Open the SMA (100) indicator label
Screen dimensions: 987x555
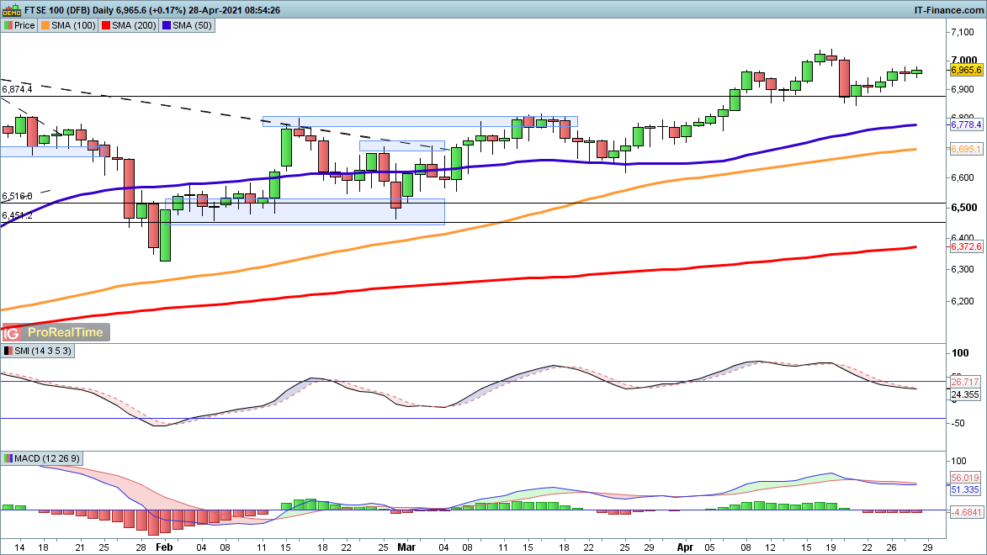pos(72,25)
